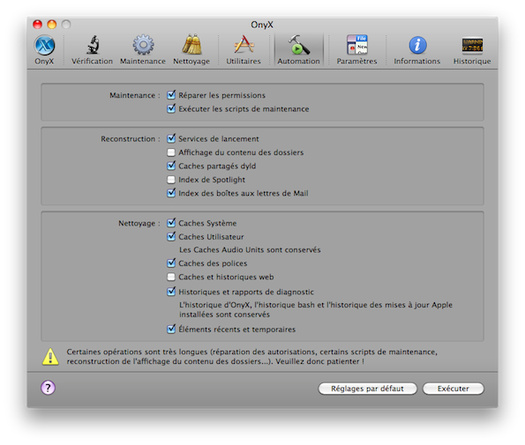Screen dimensions: 525x445
Task: Open the OnyX blue X toolbar icon
Action: [x=44, y=45]
